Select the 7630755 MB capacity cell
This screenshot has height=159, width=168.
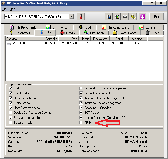[x=48, y=43]
